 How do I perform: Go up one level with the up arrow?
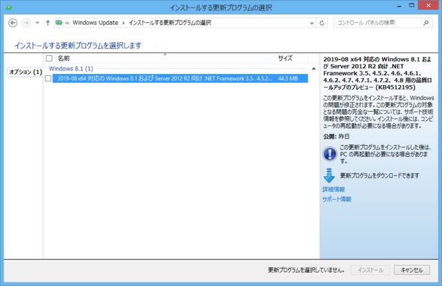(x=48, y=23)
